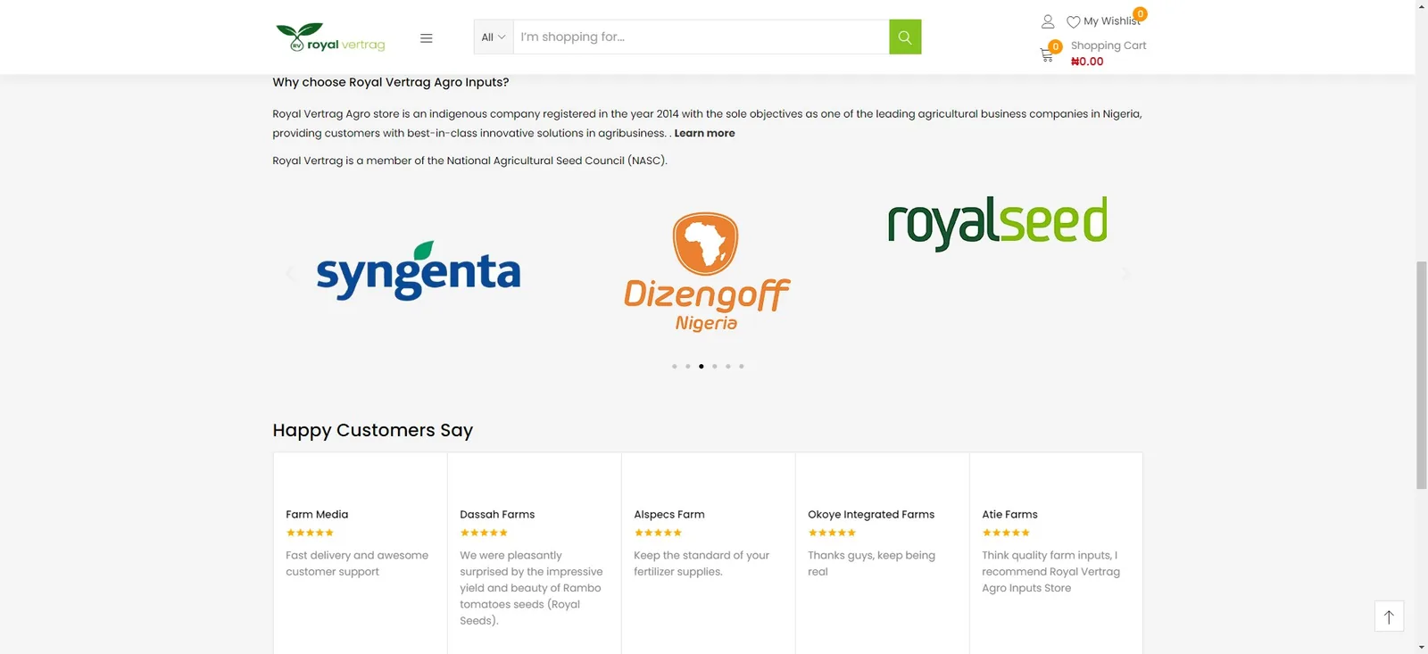Viewport: 1428px width, 654px height.
Task: Click the back-to-top arrow button
Action: (1389, 617)
